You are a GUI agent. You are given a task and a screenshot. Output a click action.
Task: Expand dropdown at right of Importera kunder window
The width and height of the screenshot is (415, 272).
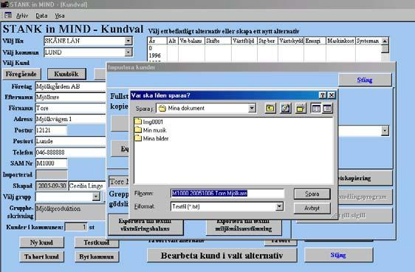tap(385, 131)
